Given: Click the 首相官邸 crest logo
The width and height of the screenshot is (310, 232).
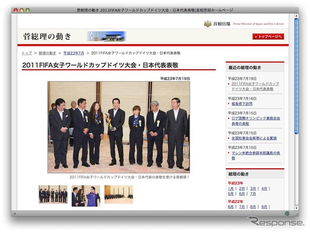Looking at the screenshot, I should tap(208, 24).
